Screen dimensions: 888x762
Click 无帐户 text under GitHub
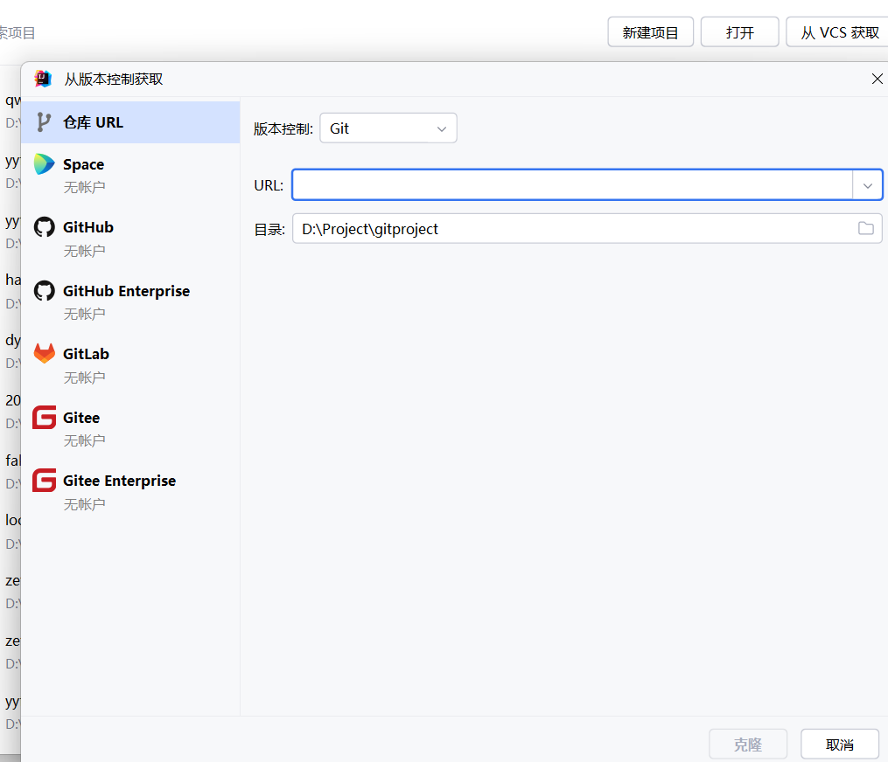point(84,251)
